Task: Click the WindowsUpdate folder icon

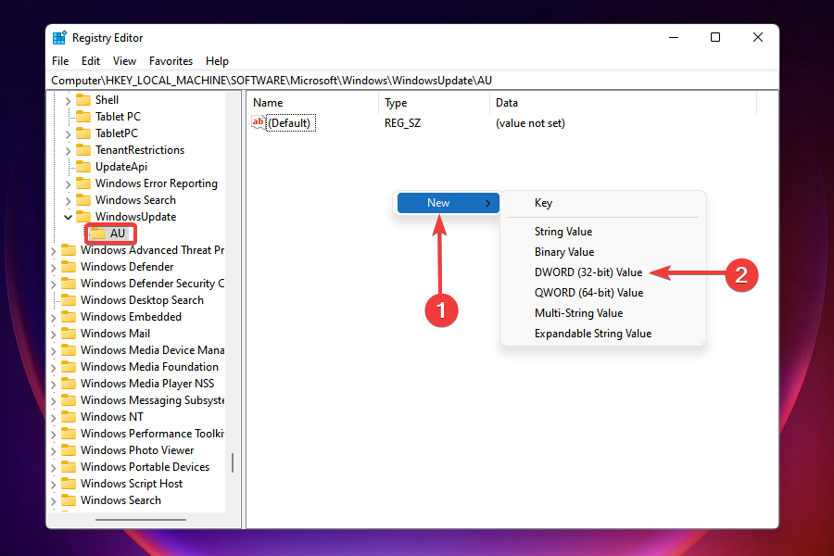Action: coord(83,217)
